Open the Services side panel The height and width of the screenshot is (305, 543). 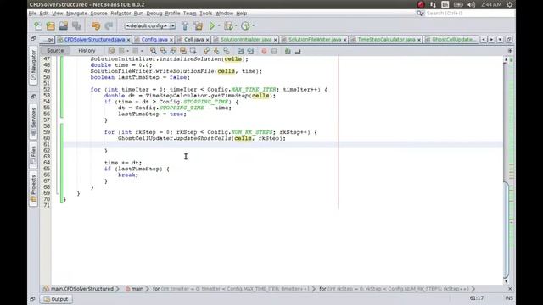point(33,122)
